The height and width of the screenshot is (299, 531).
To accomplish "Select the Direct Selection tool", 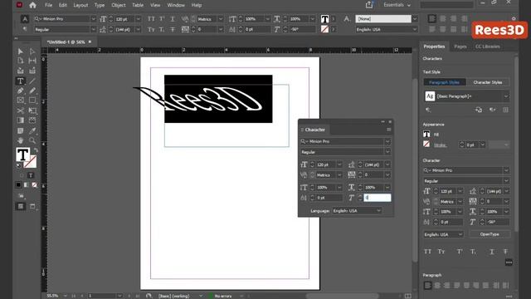I will tap(32, 51).
